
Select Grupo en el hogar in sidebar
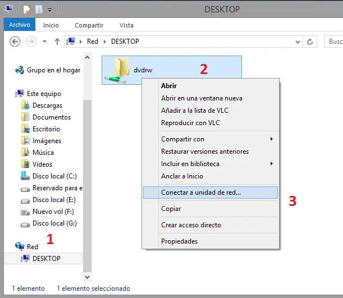(x=53, y=70)
